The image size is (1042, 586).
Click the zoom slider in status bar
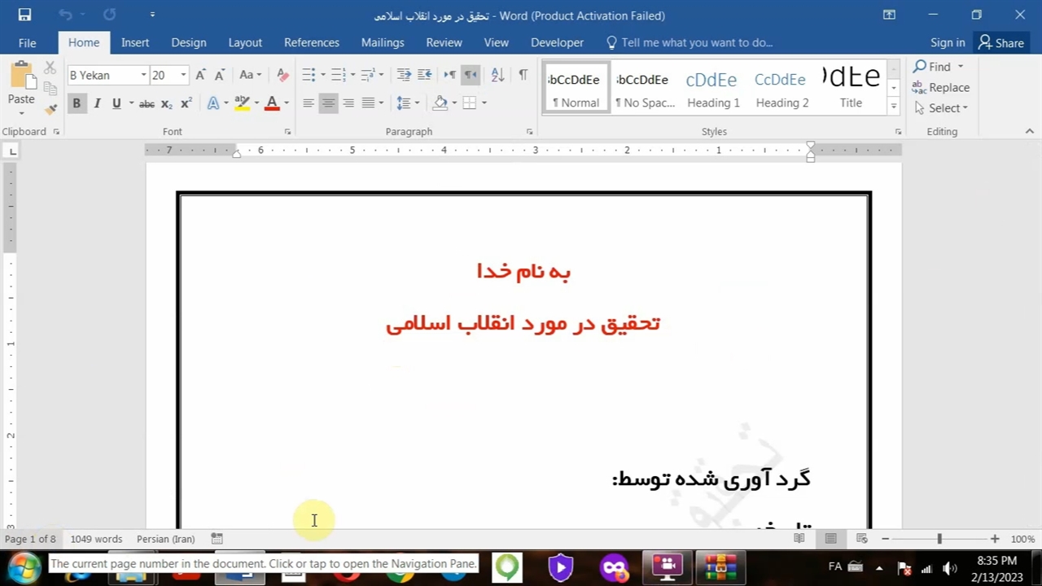939,539
